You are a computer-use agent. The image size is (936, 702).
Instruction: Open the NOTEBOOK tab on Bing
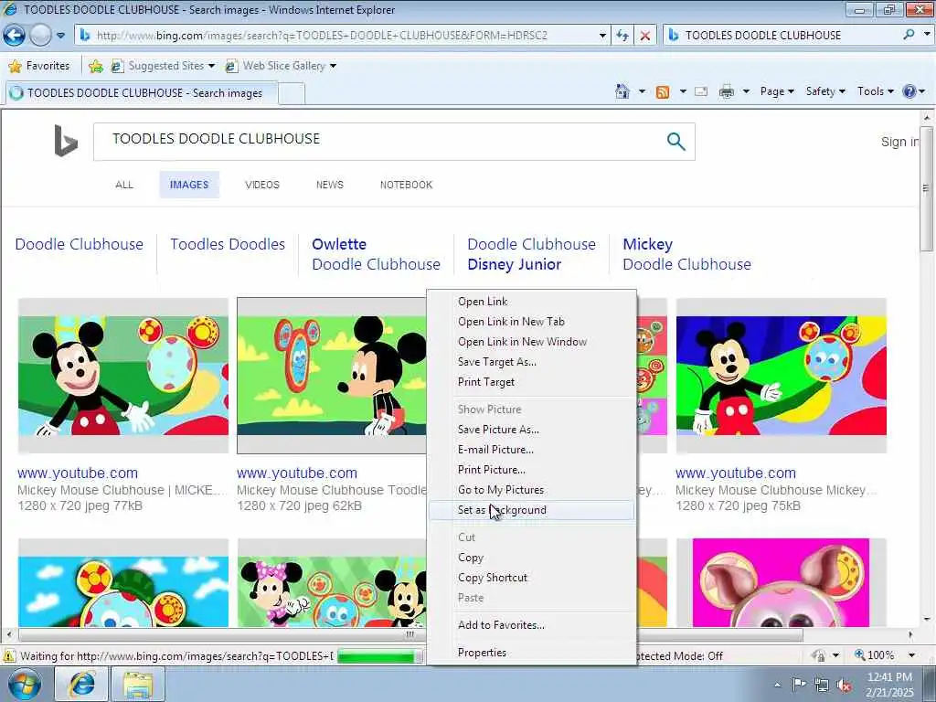click(x=406, y=185)
